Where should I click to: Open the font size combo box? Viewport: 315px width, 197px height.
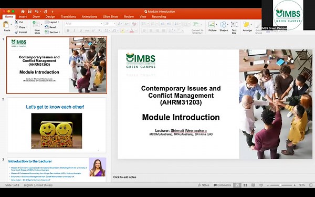click(x=110, y=24)
